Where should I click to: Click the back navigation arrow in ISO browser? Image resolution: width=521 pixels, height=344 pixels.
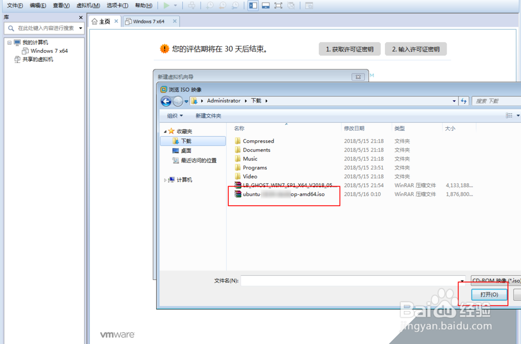pyautogui.click(x=166, y=101)
